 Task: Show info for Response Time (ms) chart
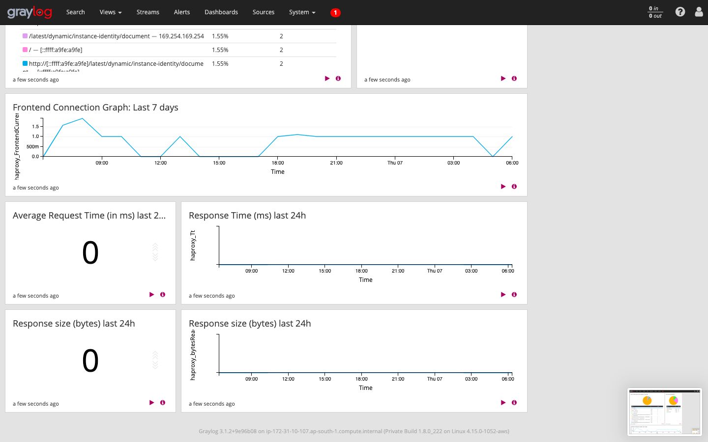tap(514, 295)
